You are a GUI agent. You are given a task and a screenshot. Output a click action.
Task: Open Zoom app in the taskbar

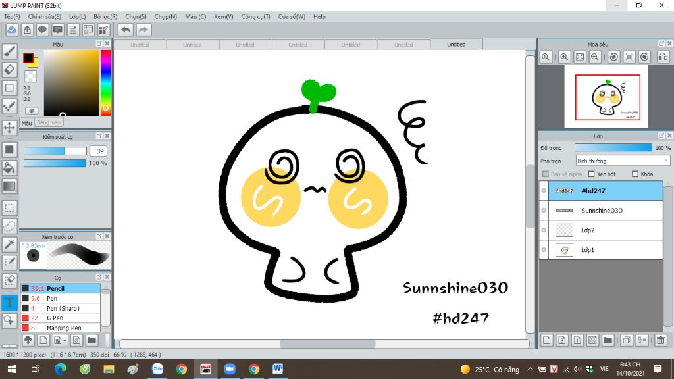[x=230, y=369]
